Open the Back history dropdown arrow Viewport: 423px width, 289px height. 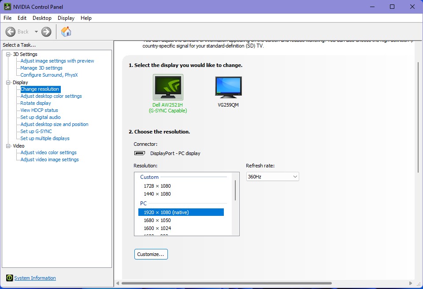pyautogui.click(x=36, y=32)
